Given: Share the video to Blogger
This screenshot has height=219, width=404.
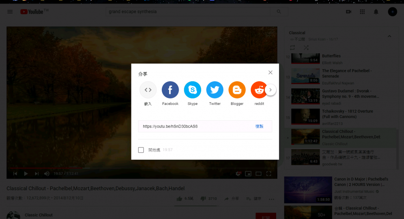Looking at the screenshot, I should [237, 90].
